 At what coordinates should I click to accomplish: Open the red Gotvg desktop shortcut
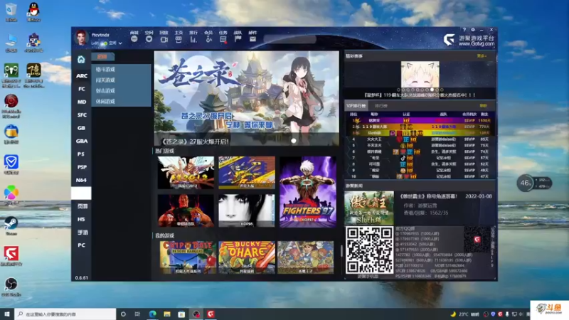click(11, 256)
